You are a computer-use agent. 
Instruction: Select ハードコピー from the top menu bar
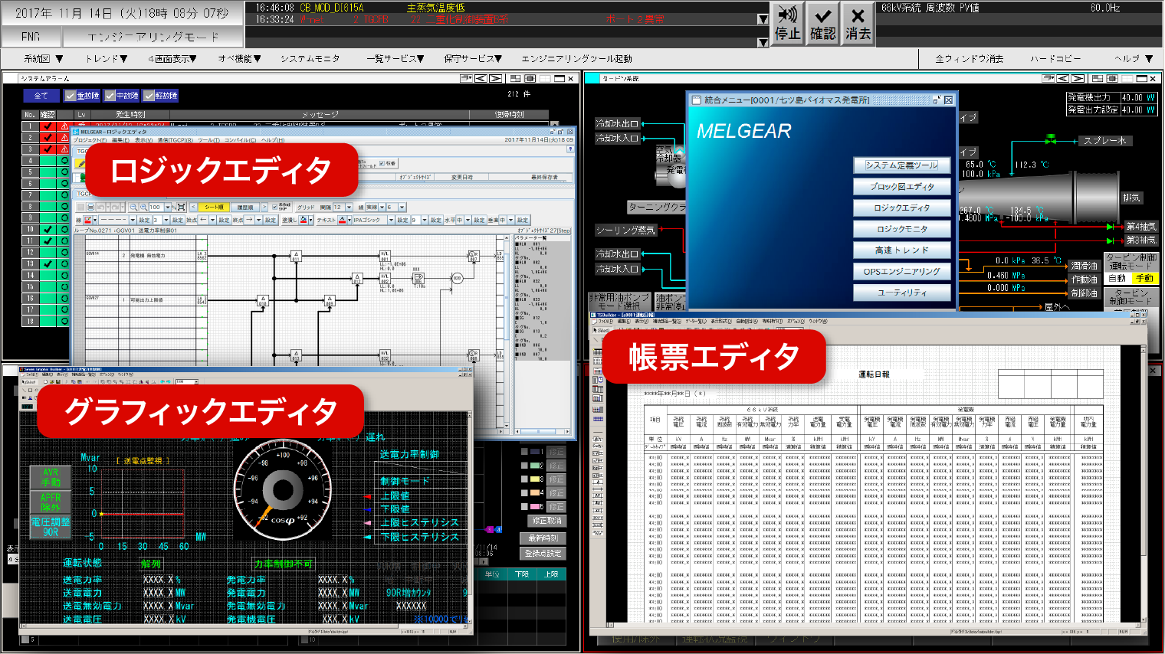click(1055, 59)
